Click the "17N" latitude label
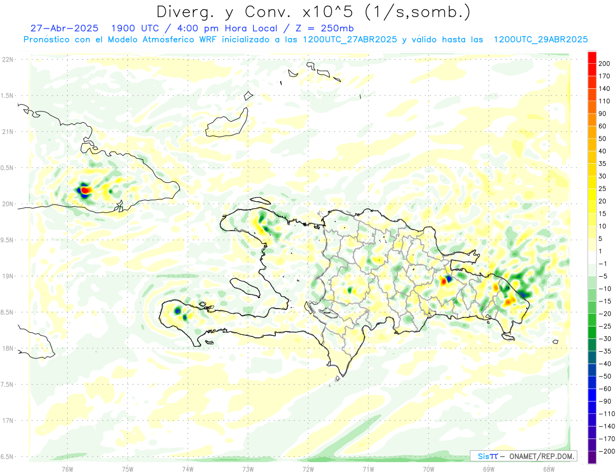Viewport: 616px width, 476px height. pyautogui.click(x=7, y=421)
